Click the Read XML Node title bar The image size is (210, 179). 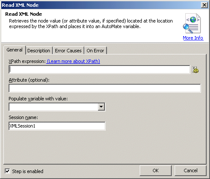[x=101, y=5]
